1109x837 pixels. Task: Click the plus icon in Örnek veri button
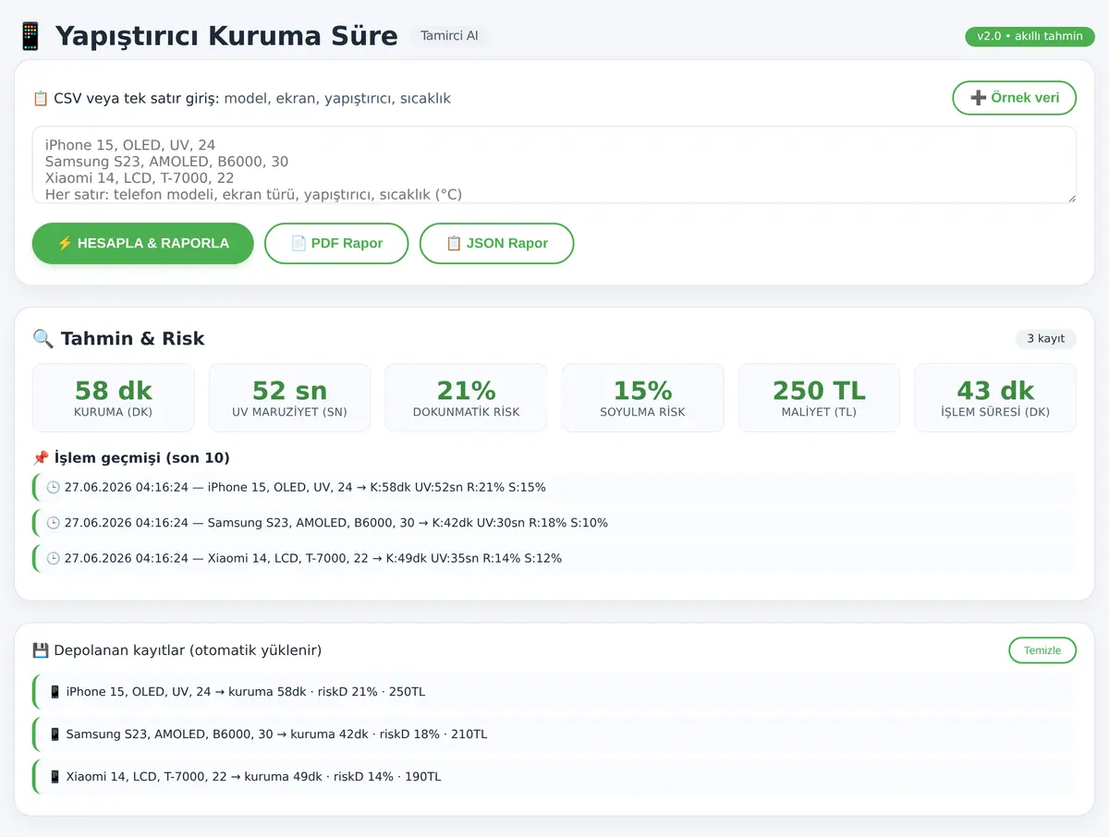978,98
